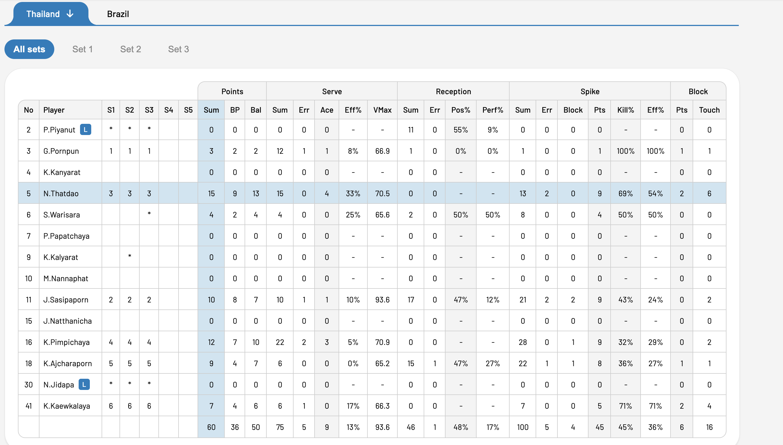Select player name K.Kanyarat

click(62, 172)
